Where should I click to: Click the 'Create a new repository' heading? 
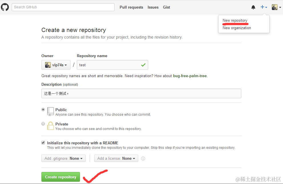coord(74,30)
